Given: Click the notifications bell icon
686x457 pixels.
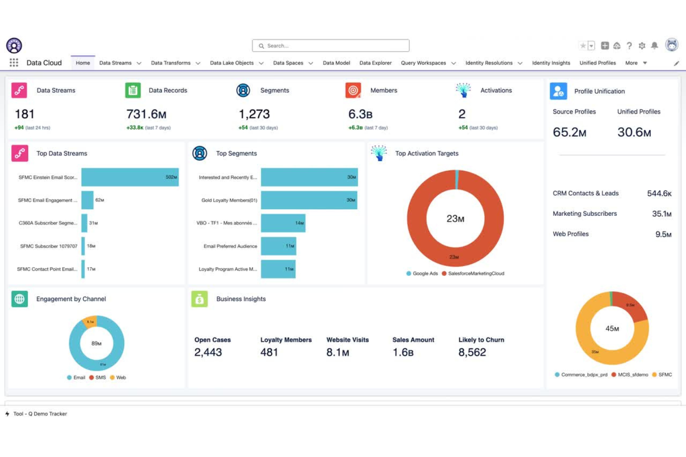Looking at the screenshot, I should [x=654, y=45].
